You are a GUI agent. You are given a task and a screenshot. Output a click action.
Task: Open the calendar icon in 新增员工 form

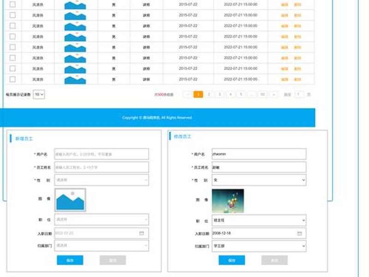142,233
